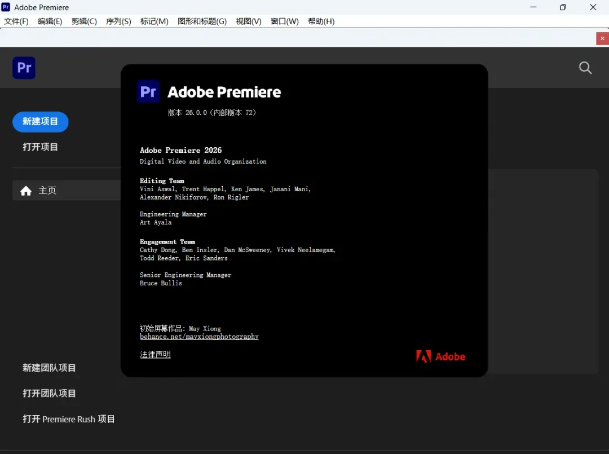Click the Pr icon in the title bar
Viewport: 609px width, 454px height.
pos(6,7)
